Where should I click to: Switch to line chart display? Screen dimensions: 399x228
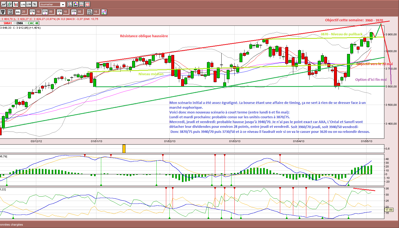coord(3,4)
